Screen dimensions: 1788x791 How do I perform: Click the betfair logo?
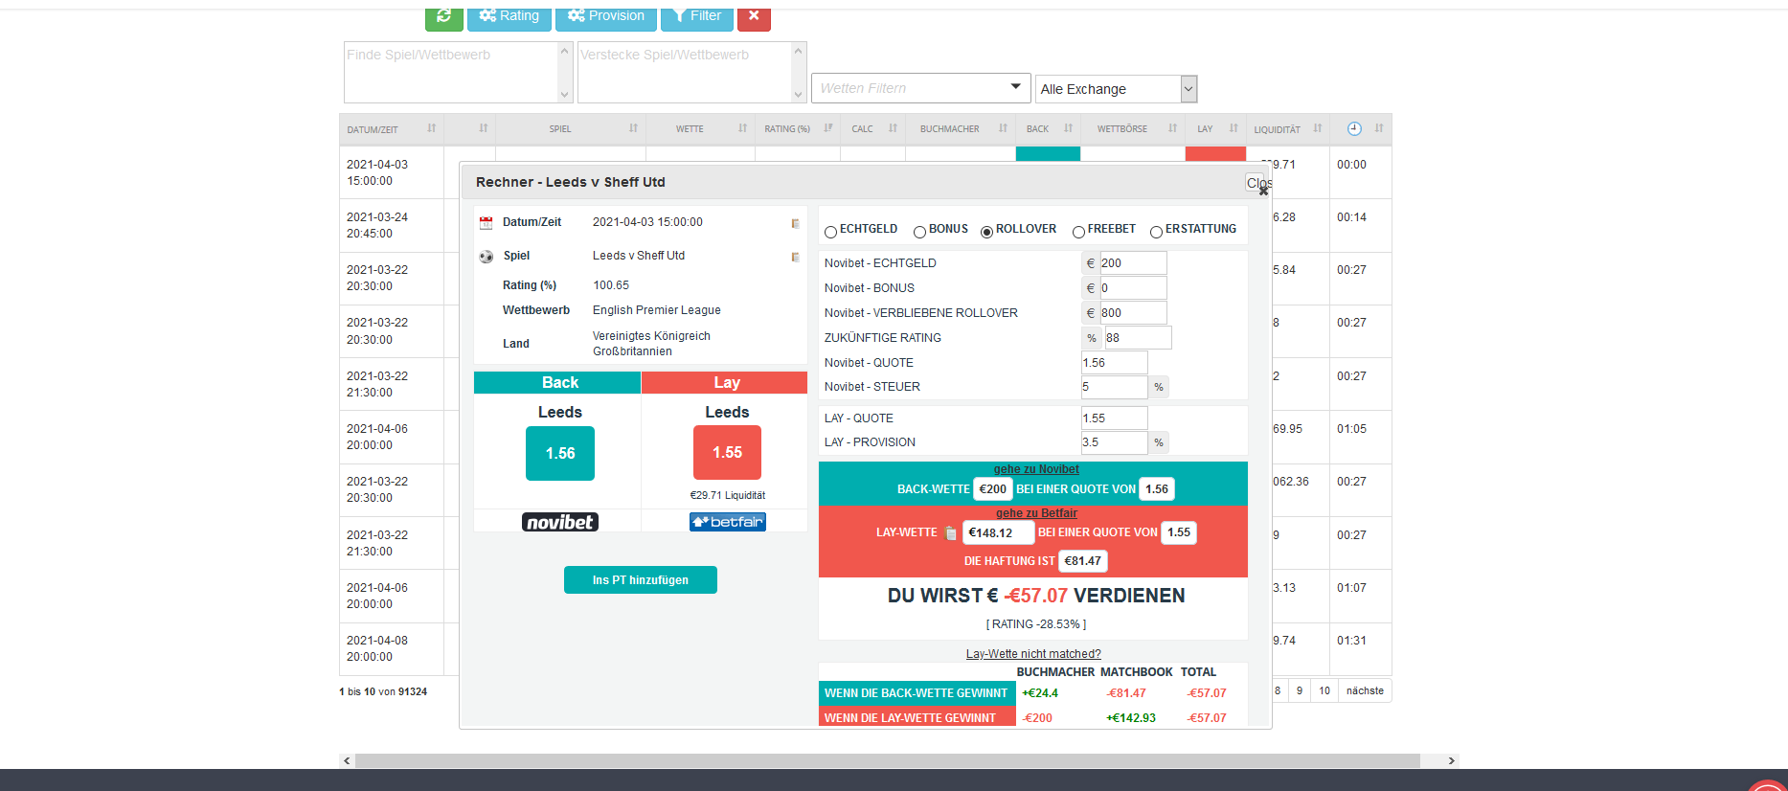728,522
